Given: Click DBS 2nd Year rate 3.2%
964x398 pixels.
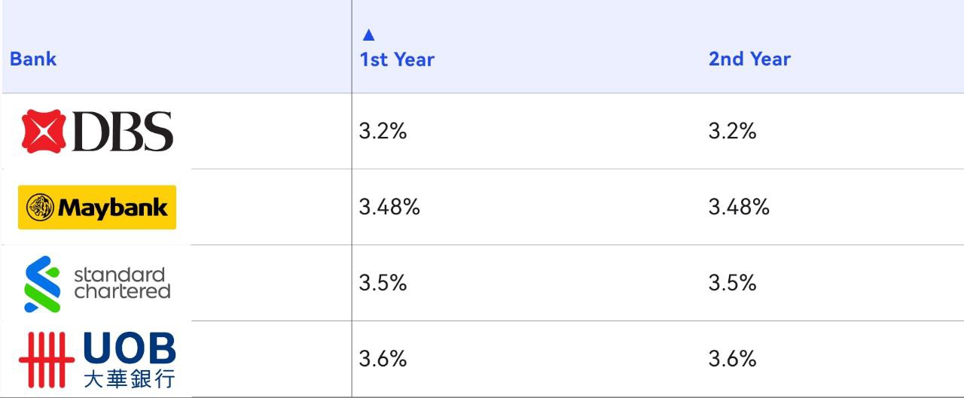Looking at the screenshot, I should (732, 132).
